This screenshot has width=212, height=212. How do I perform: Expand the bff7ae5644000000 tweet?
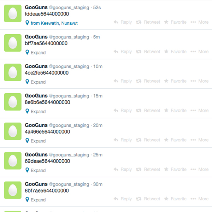[38, 52]
